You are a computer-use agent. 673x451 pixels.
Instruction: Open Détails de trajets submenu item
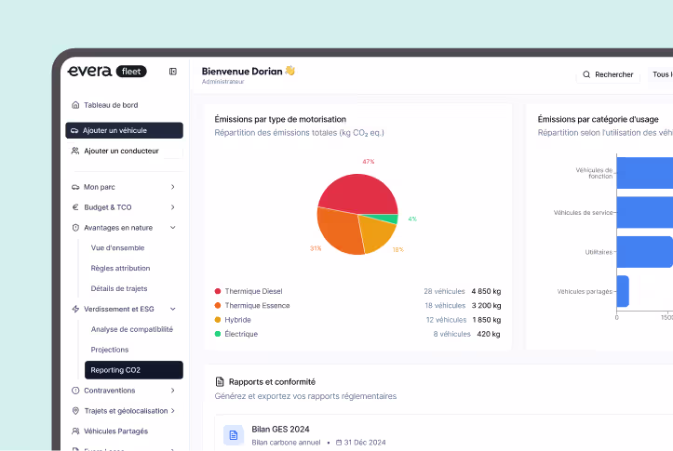(x=119, y=288)
